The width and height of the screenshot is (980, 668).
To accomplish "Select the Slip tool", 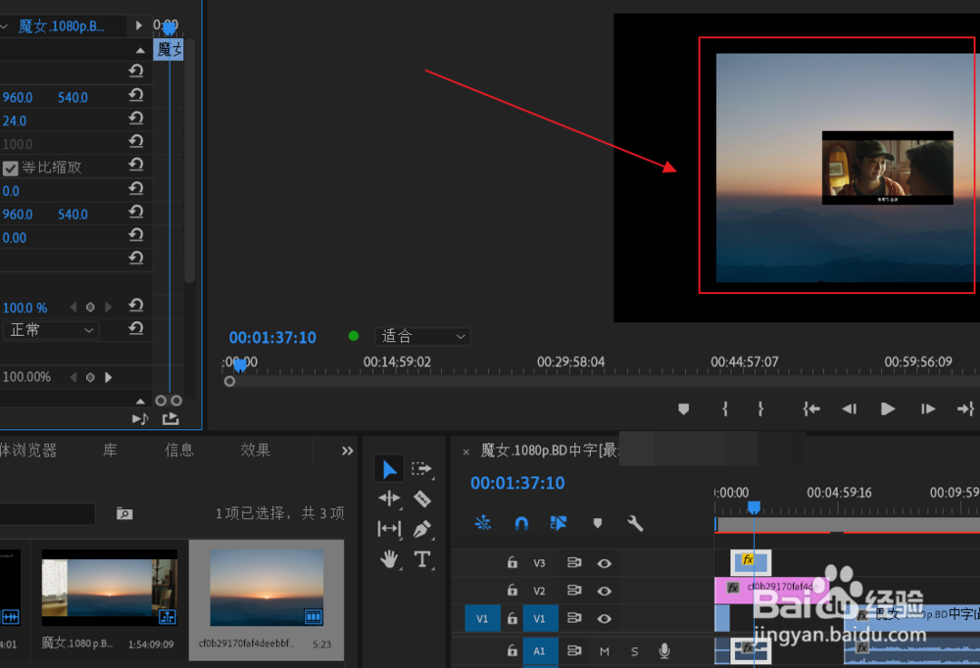I will pos(389,529).
